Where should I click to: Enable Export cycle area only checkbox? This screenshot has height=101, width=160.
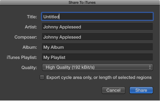pyautogui.click(x=42, y=77)
